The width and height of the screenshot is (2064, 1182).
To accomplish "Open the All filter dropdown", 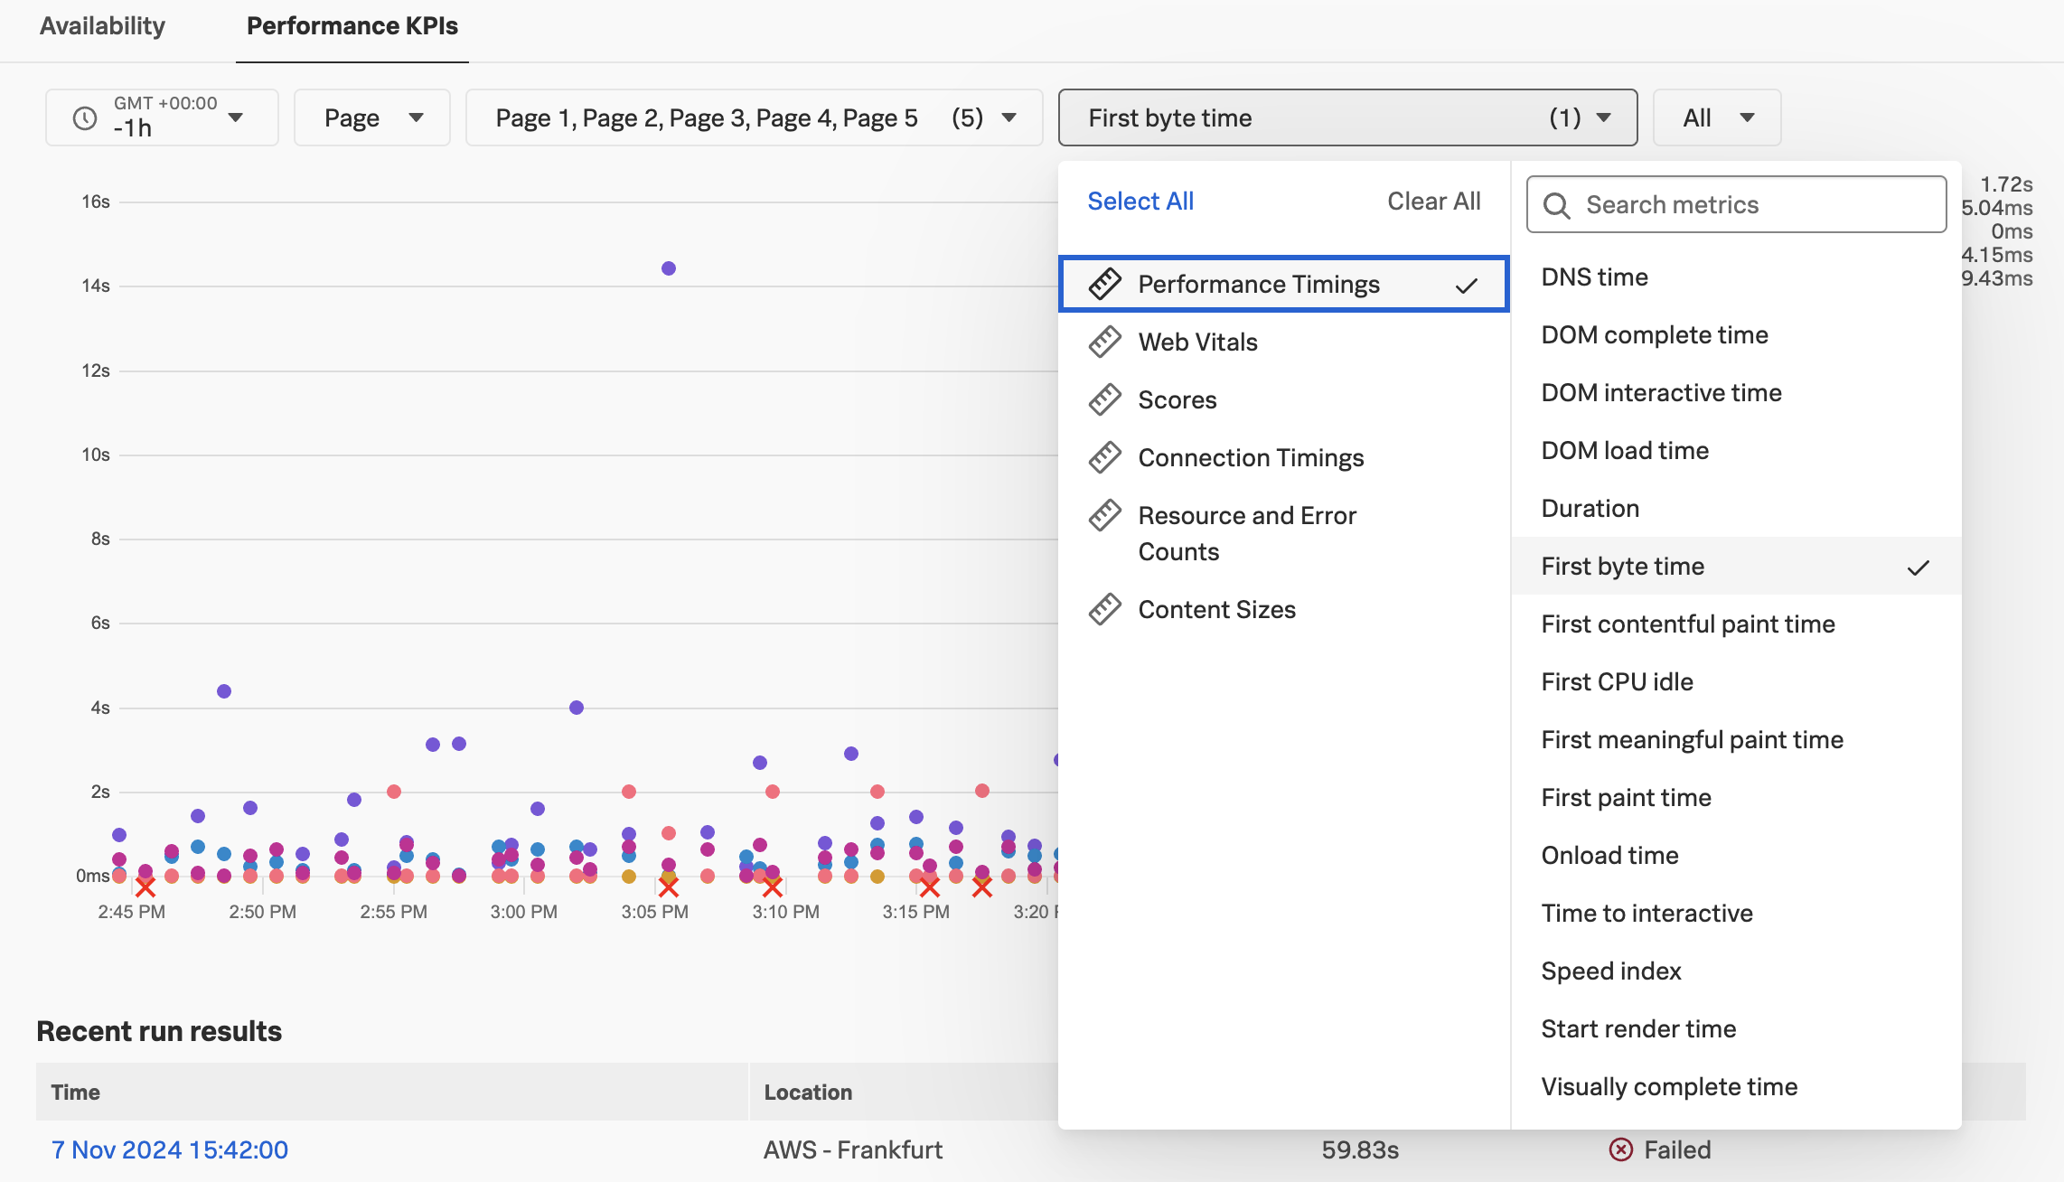I will pyautogui.click(x=1716, y=118).
